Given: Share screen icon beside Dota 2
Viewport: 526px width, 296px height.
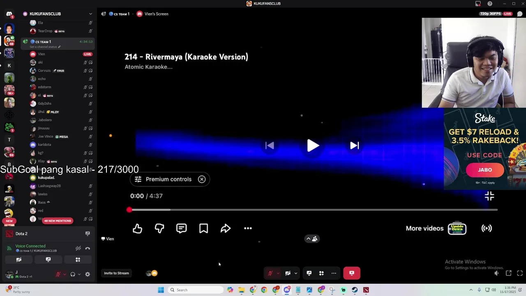Looking at the screenshot, I should point(88,234).
